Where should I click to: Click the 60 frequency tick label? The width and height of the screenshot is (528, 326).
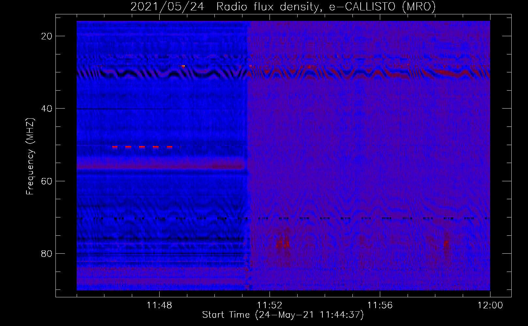(x=47, y=181)
